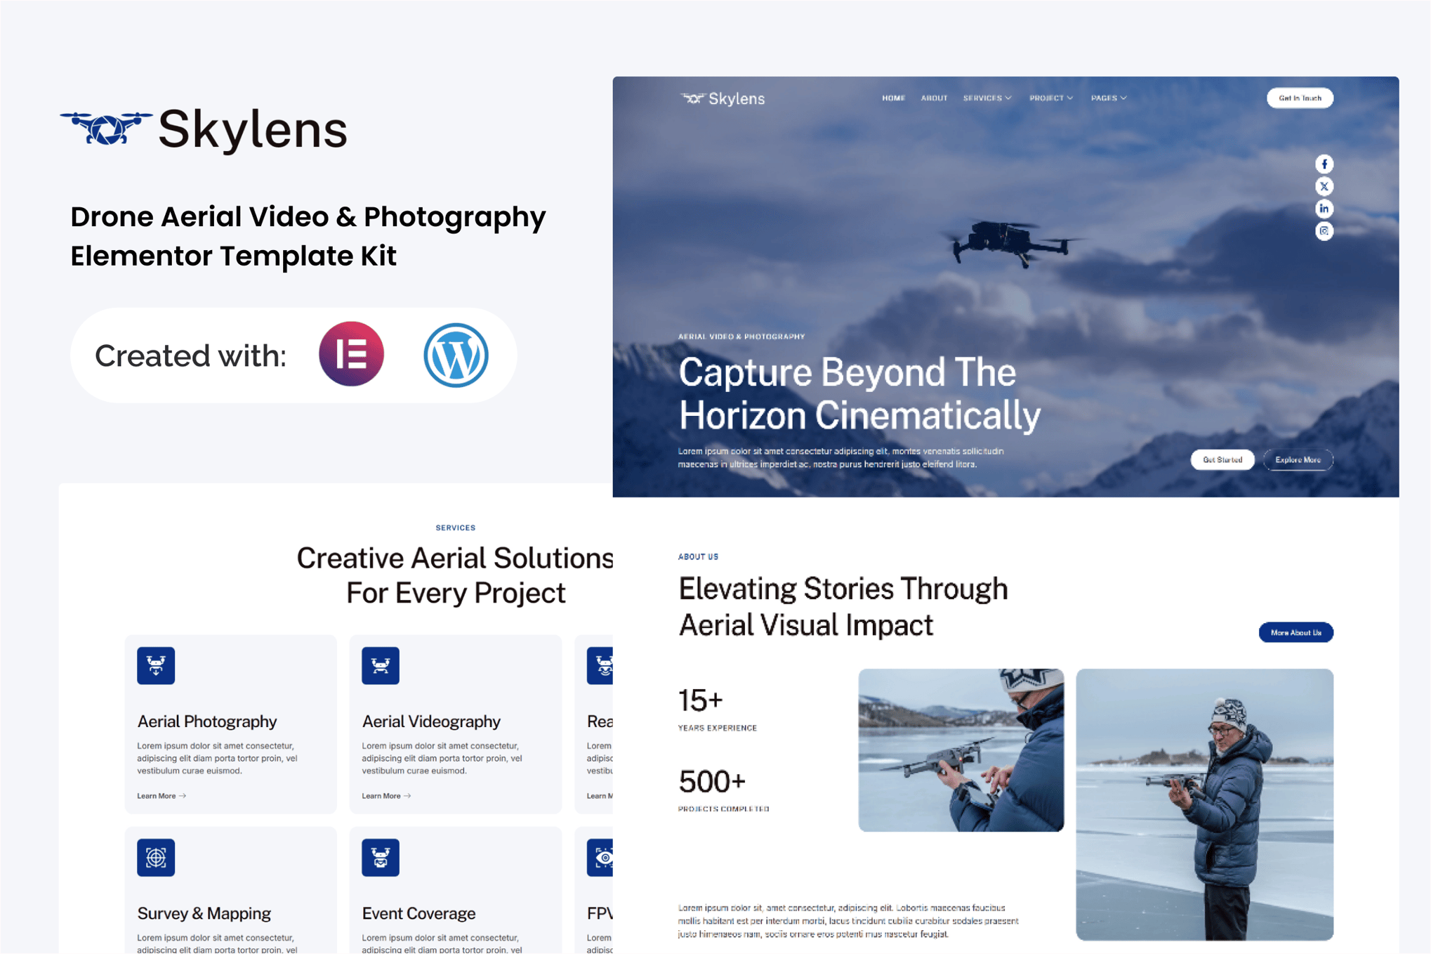Go to the Home menu item
Screen dimensions: 1431x954
point(893,98)
